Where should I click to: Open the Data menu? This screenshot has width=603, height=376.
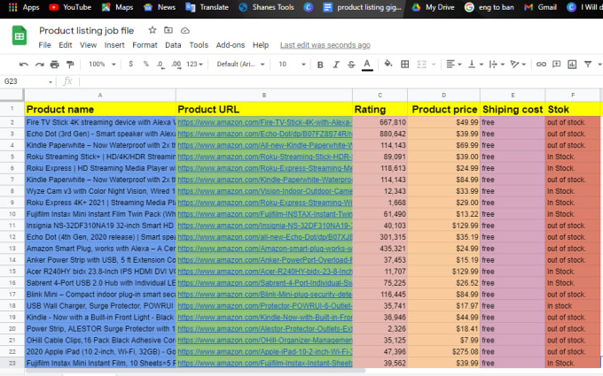173,45
